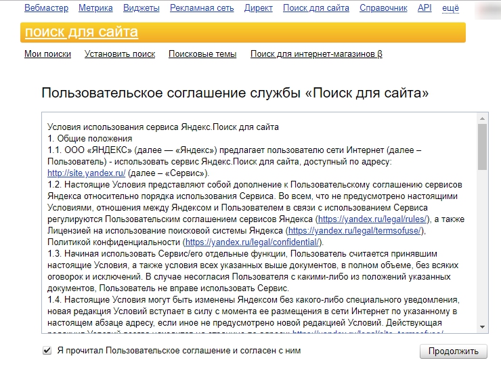Open Поиск для интернет-магазинов β tab
501x369 pixels.
tap(316, 54)
